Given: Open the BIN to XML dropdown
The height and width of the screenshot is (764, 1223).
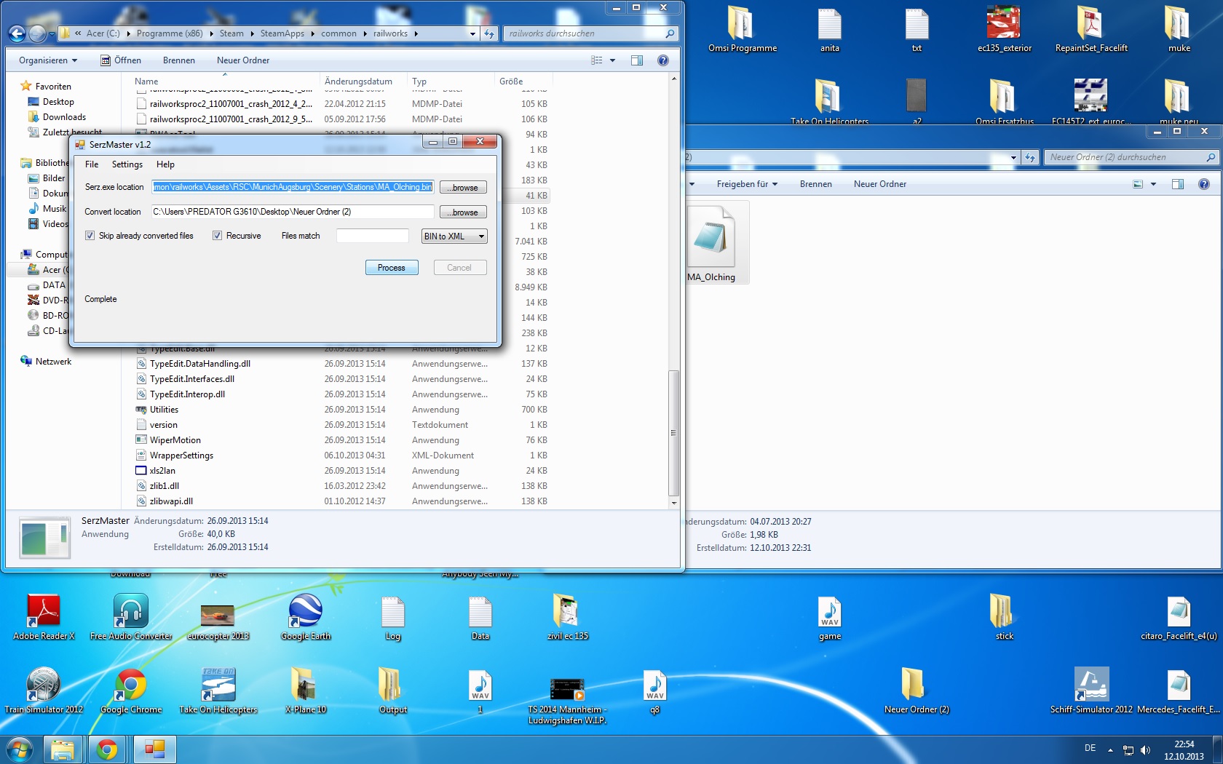Looking at the screenshot, I should click(x=454, y=236).
